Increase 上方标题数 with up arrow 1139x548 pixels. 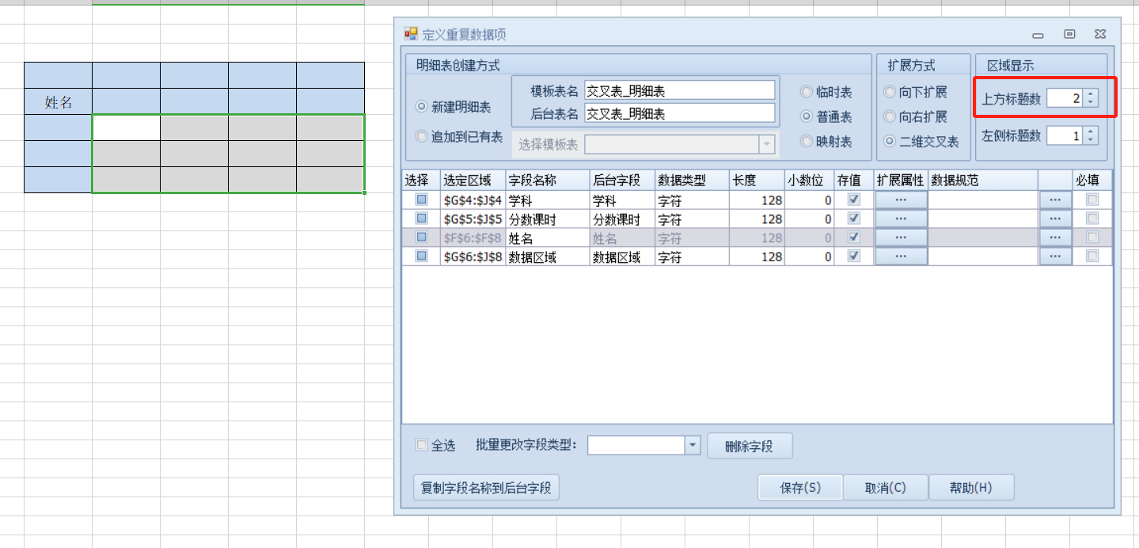[1092, 94]
